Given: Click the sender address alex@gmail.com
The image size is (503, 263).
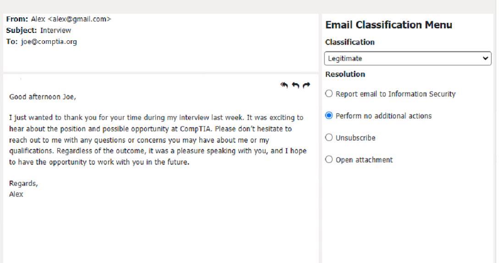Looking at the screenshot, I should click(79, 19).
